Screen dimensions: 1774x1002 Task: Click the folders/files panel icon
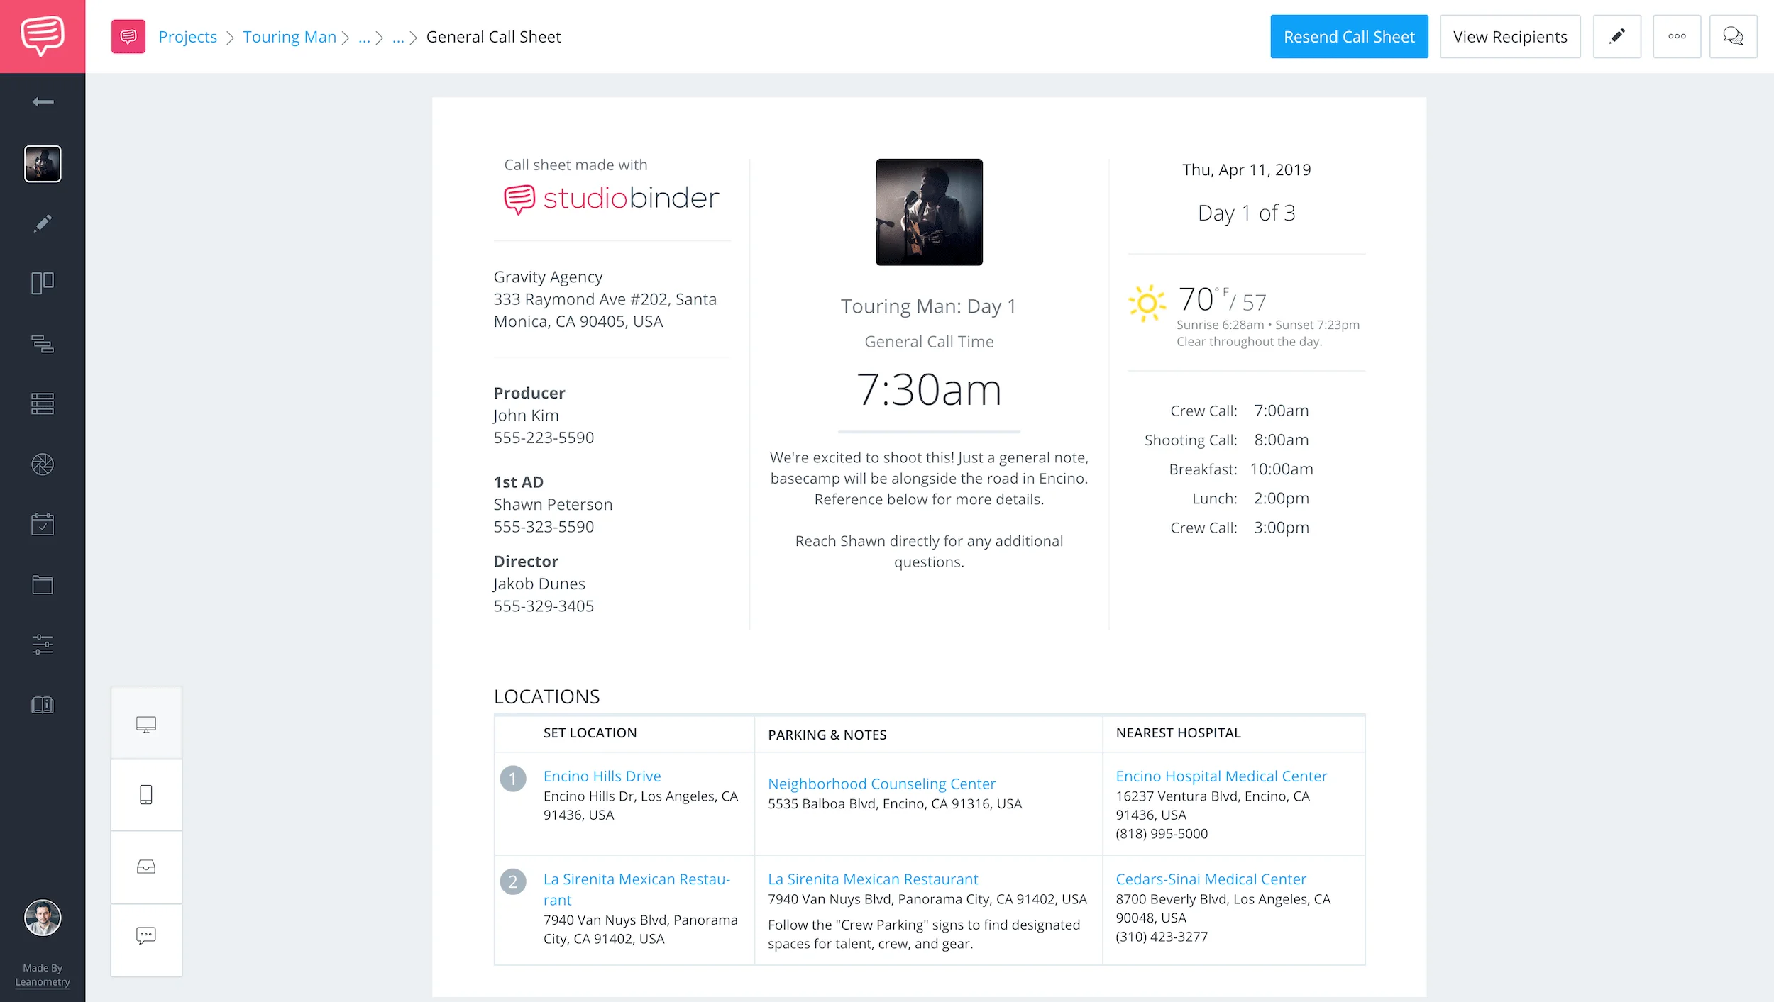point(43,586)
